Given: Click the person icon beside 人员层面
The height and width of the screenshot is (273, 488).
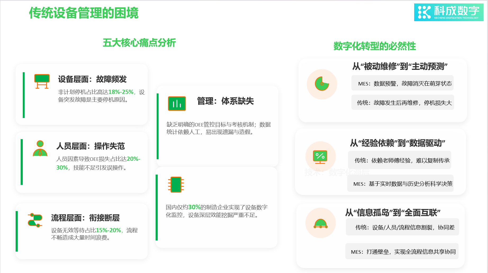Looking at the screenshot, I should [x=40, y=149].
